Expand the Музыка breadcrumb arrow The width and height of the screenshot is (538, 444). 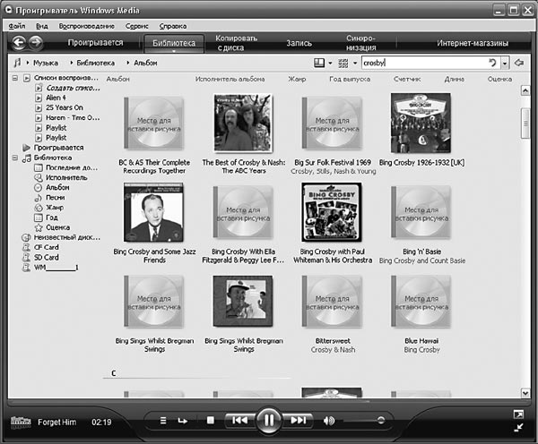point(28,63)
